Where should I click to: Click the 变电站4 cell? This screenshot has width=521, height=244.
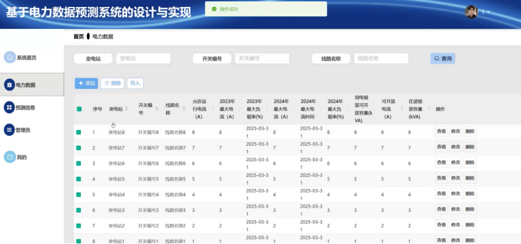click(116, 195)
